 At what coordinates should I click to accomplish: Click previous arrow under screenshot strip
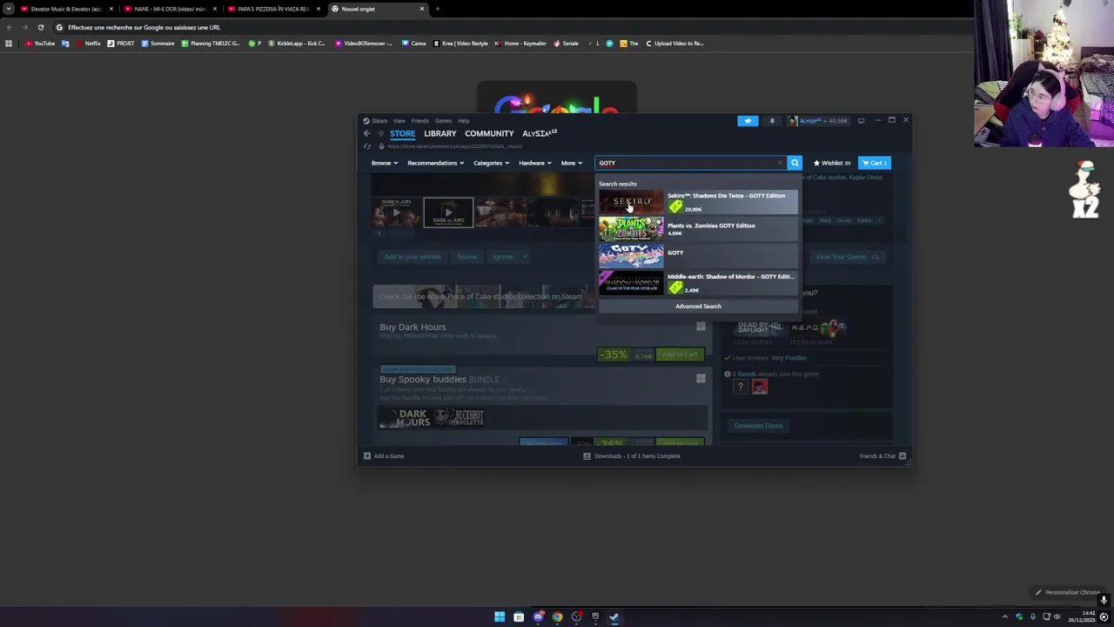coord(379,233)
